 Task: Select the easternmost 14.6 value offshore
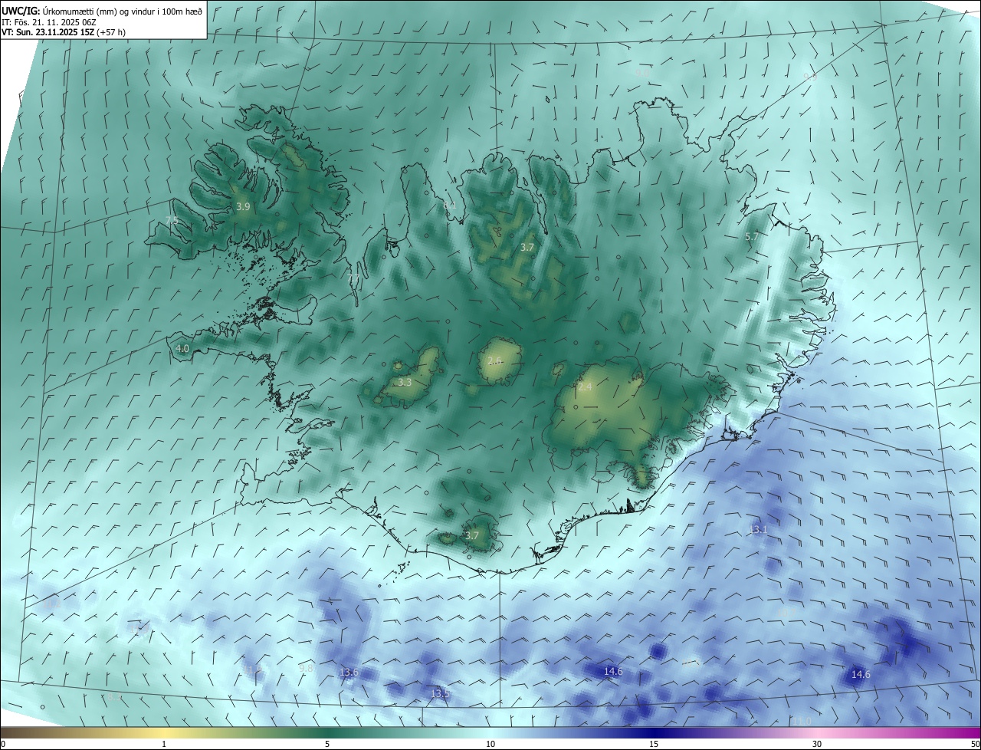click(861, 674)
